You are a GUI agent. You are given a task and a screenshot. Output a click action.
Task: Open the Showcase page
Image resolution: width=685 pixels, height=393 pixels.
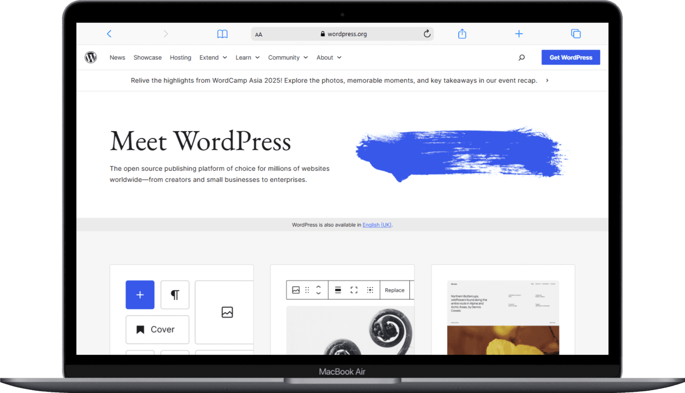coord(148,58)
